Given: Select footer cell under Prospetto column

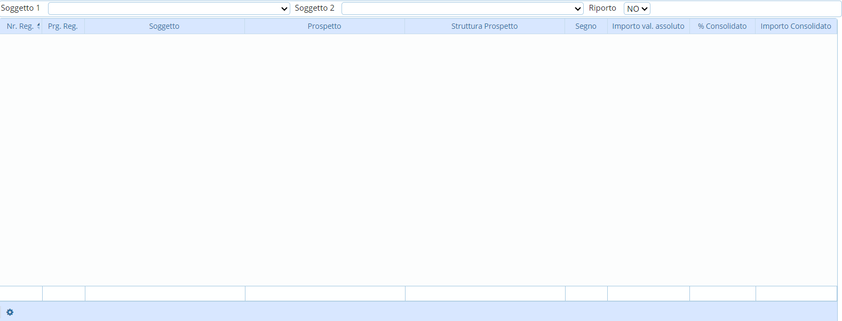Looking at the screenshot, I should 325,294.
